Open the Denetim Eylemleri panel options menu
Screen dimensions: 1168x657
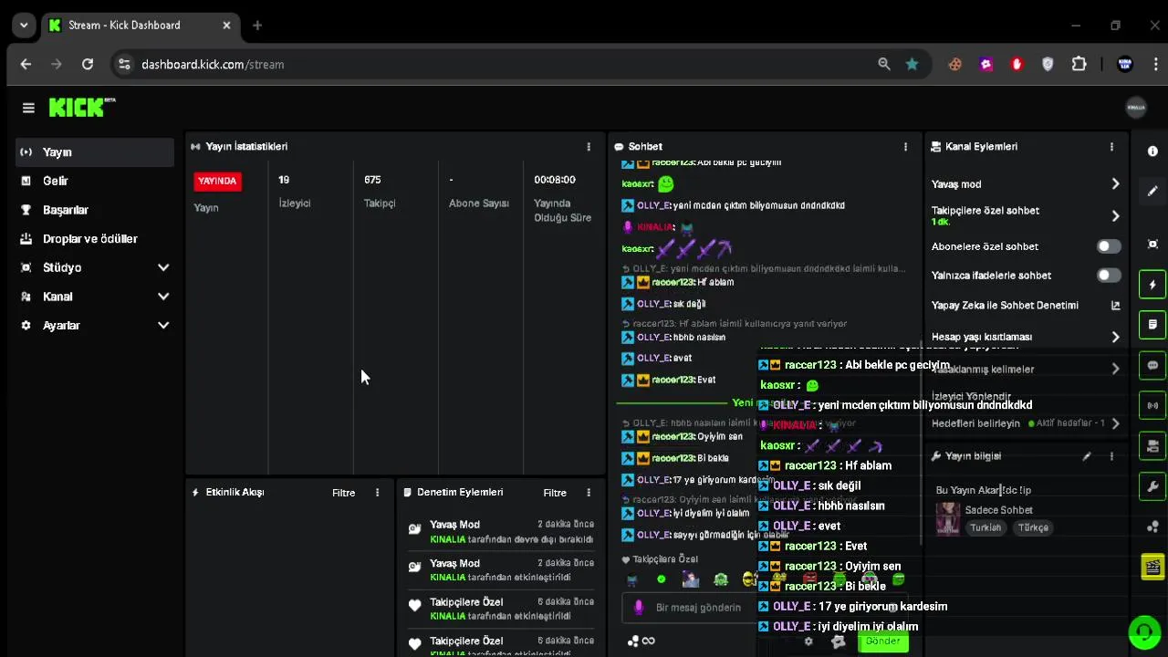click(x=589, y=493)
